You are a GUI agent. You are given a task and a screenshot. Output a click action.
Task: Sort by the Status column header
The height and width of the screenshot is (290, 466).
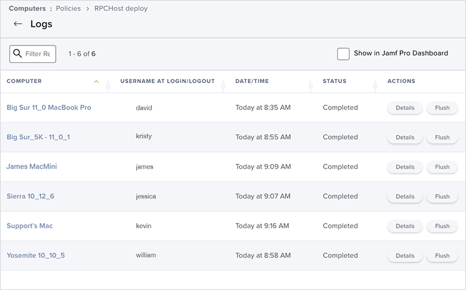point(334,81)
